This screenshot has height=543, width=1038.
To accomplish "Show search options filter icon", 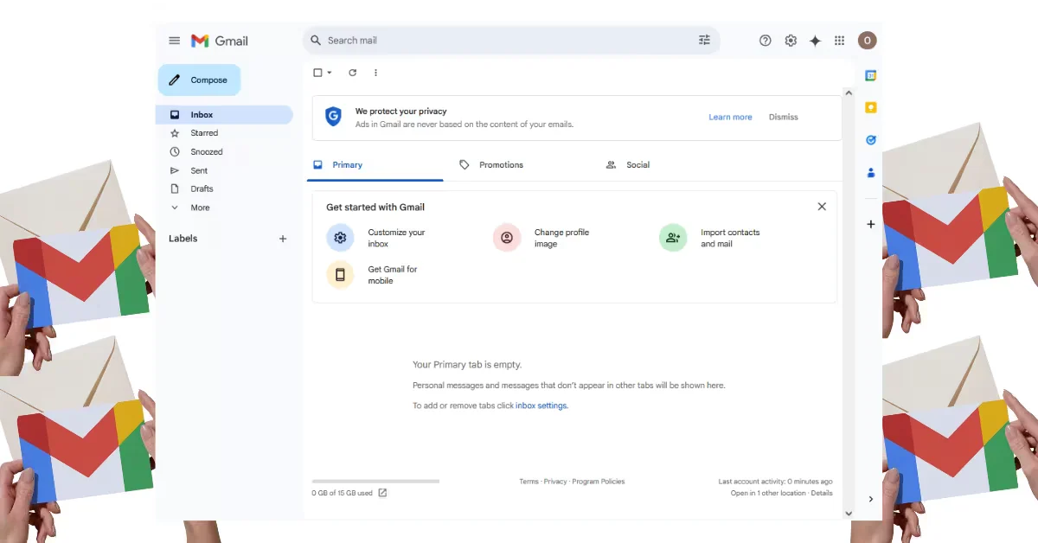I will coord(704,40).
